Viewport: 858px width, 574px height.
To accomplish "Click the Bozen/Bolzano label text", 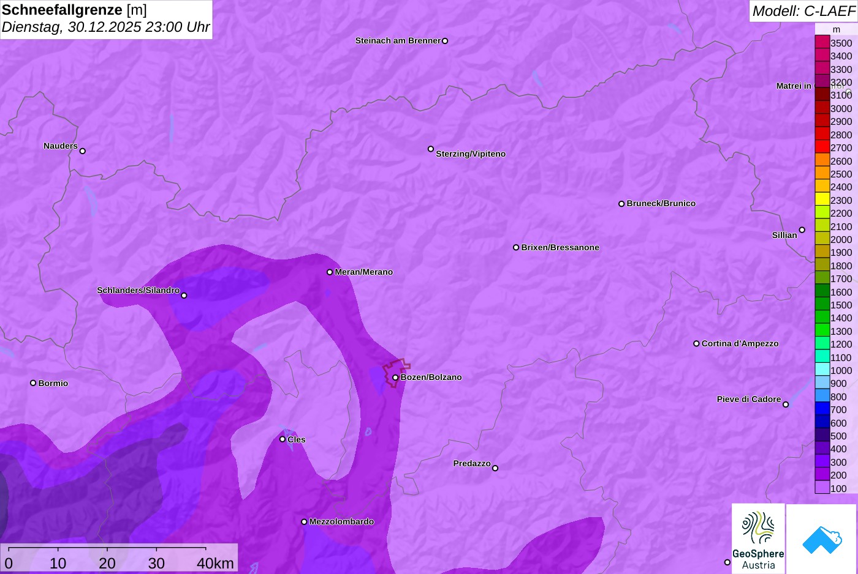I will pos(431,377).
